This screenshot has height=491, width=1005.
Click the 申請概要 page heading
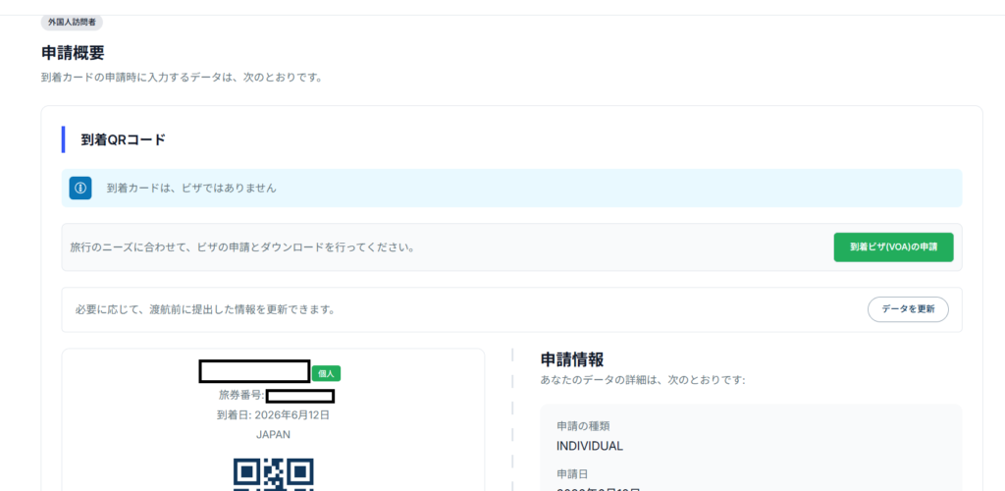pyautogui.click(x=73, y=53)
